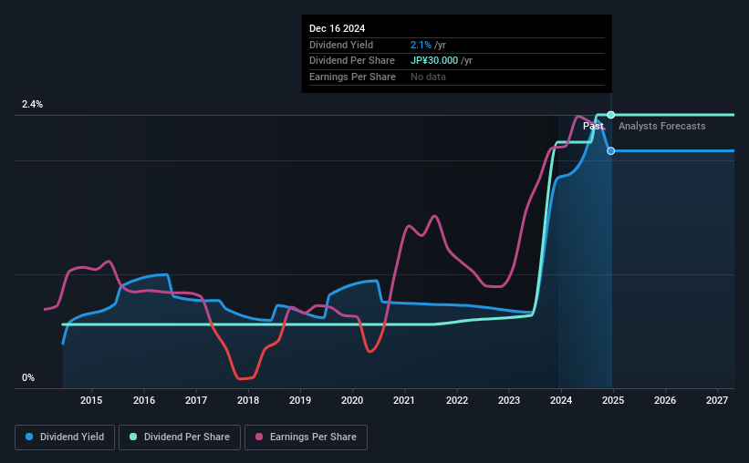Click the 2016 x-axis label

point(144,400)
